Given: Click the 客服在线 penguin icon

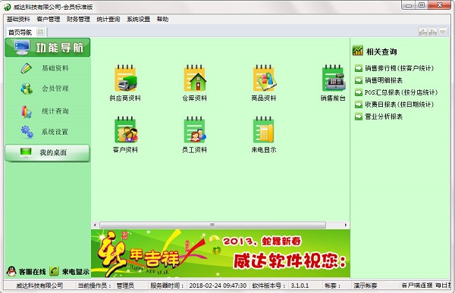Looking at the screenshot, I should coord(11,271).
